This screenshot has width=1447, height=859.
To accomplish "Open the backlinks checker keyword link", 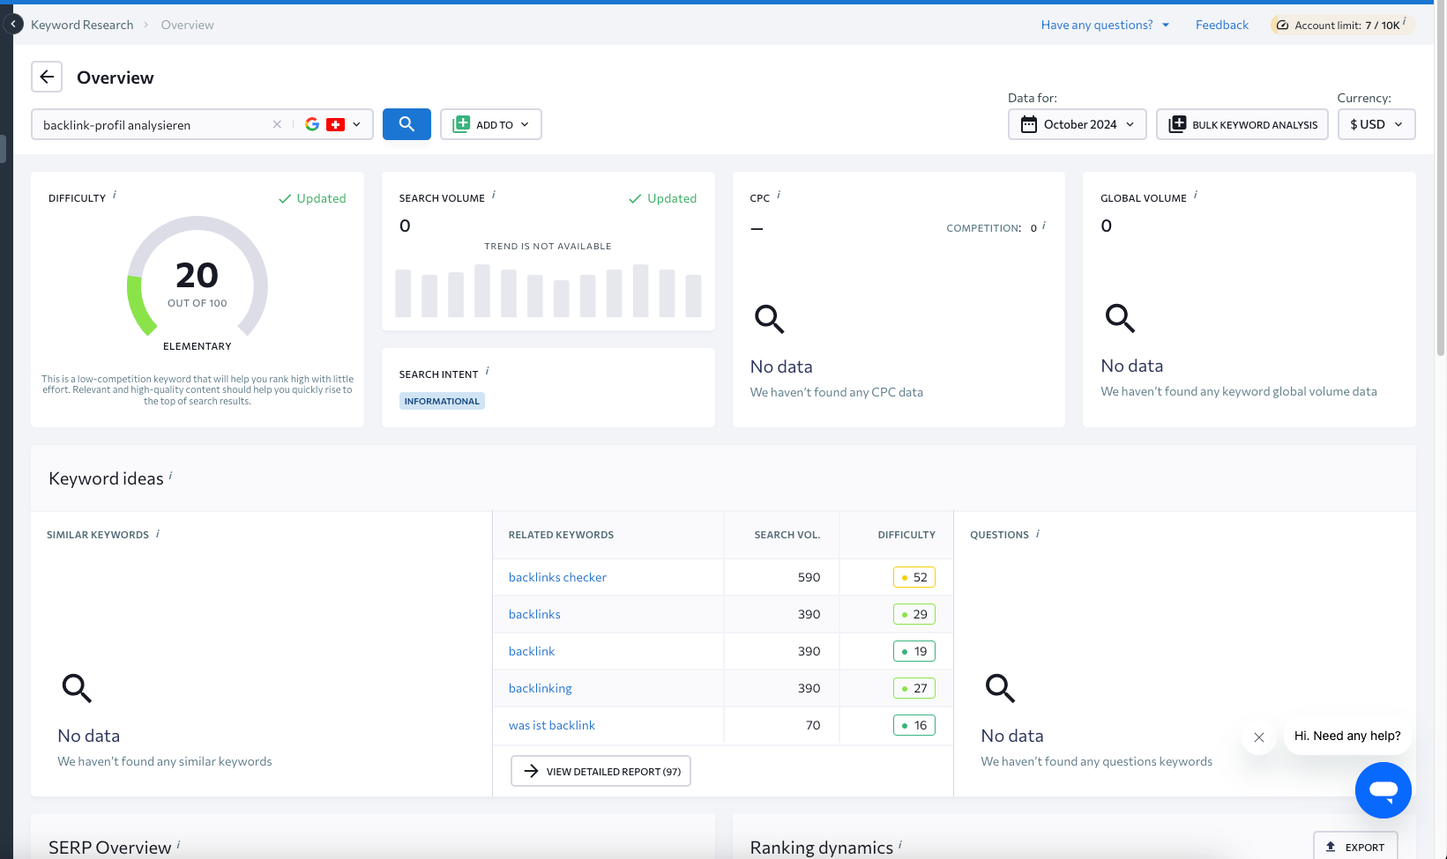I will [557, 577].
